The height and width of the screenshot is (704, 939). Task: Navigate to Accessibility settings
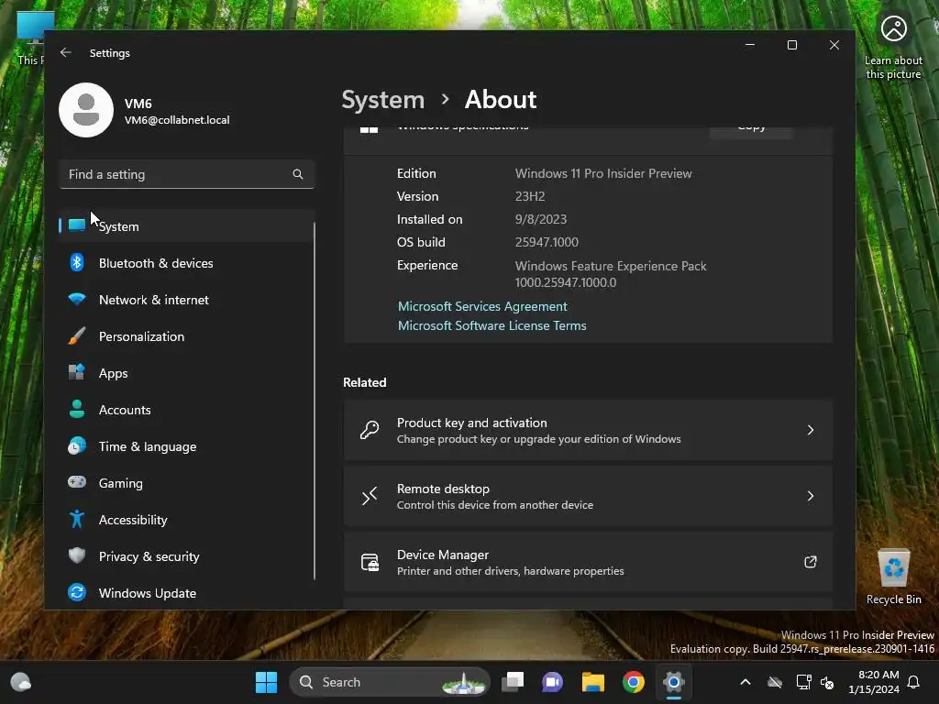[187, 520]
